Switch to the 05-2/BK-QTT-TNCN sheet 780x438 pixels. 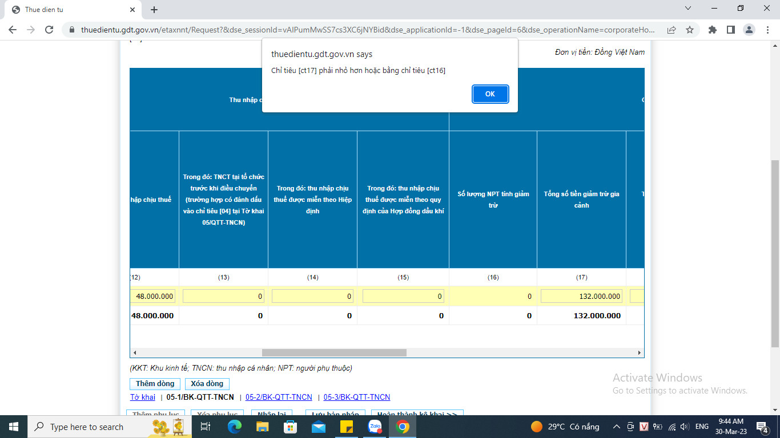[279, 397]
